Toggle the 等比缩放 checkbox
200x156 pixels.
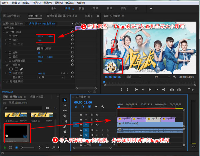coord(39,48)
